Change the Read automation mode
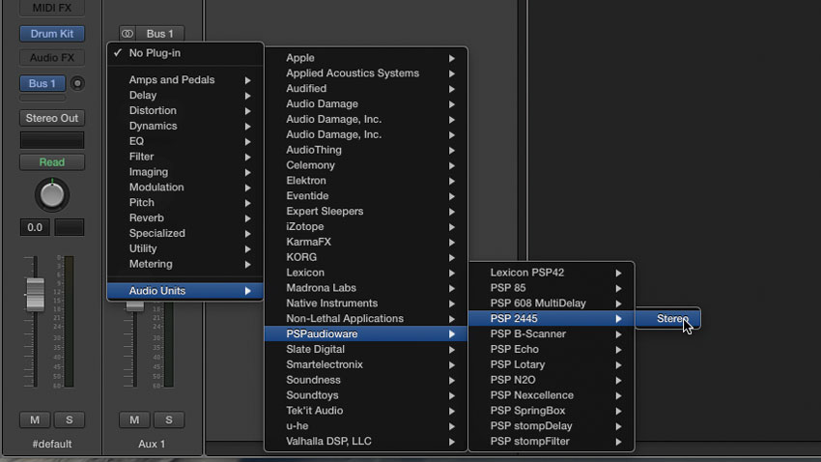This screenshot has height=462, width=821. [x=52, y=161]
